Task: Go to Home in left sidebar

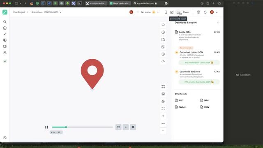Action: click(x=5, y=28)
